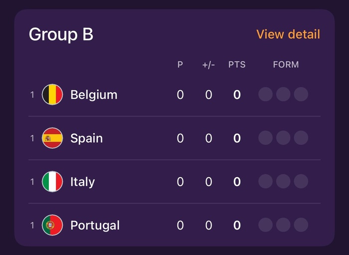Open the View detail link

click(288, 34)
